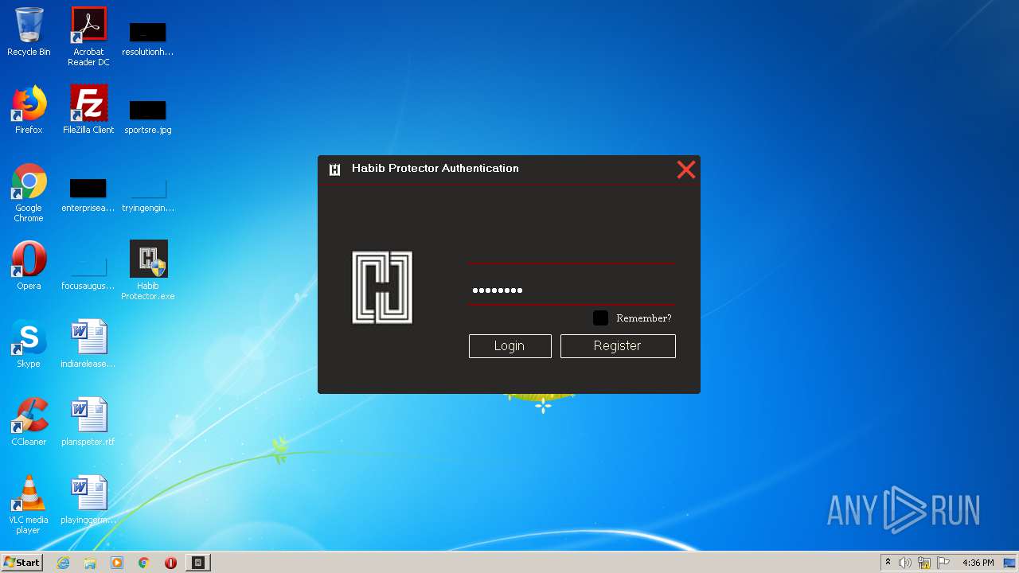Select the tryingengin file on desktop
Screen dimensions: 1019x573
pos(148,194)
